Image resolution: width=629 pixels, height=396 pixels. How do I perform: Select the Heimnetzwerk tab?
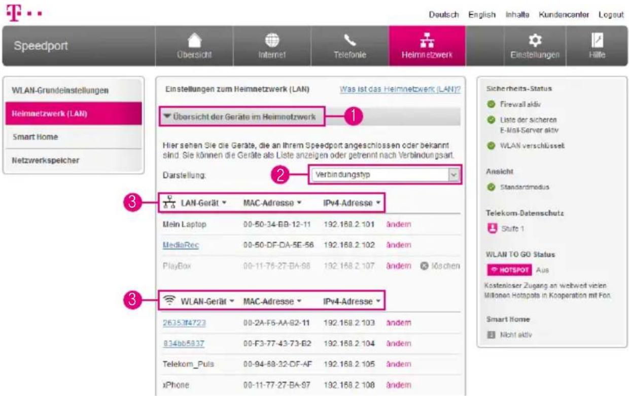point(427,46)
